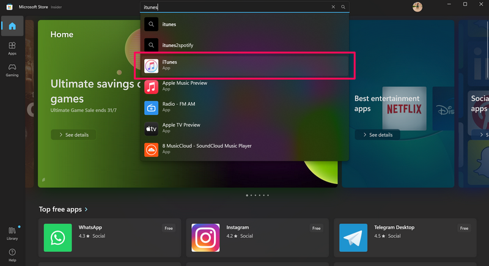Viewport: 489px width, 266px height.
Task: Open the Home page in the sidebar
Action: 12,26
